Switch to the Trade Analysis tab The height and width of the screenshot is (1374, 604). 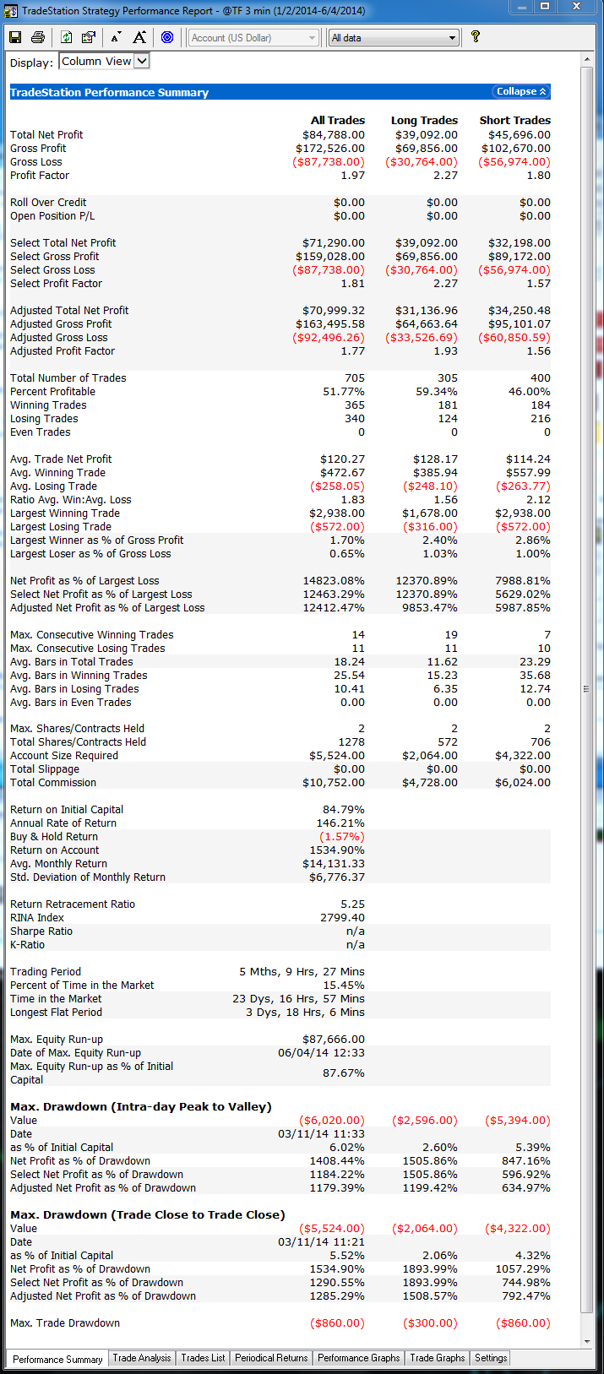142,1358
